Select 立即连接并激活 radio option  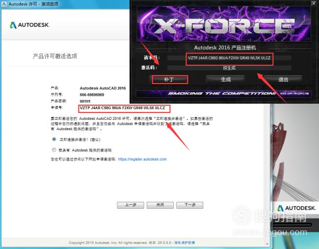54,139
